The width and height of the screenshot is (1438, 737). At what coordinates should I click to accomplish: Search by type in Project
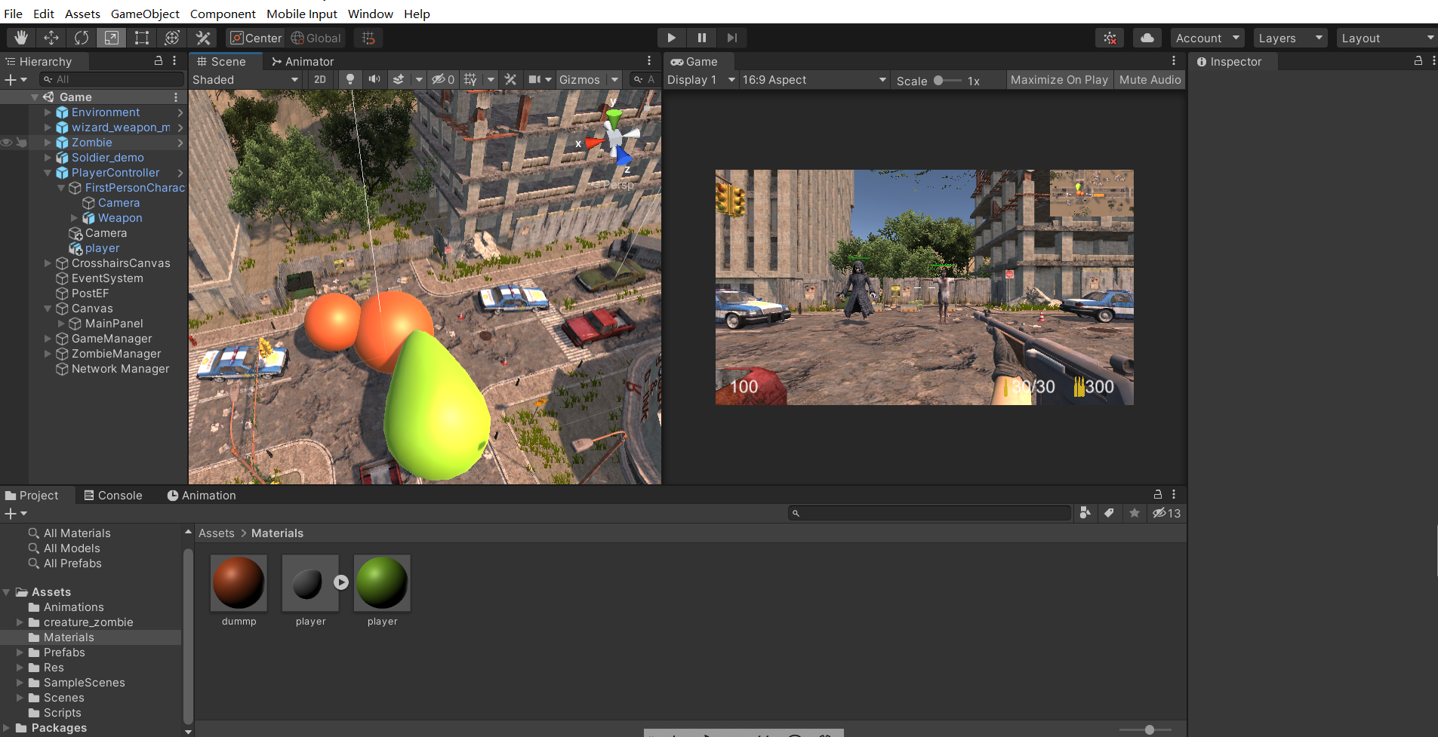1085,513
